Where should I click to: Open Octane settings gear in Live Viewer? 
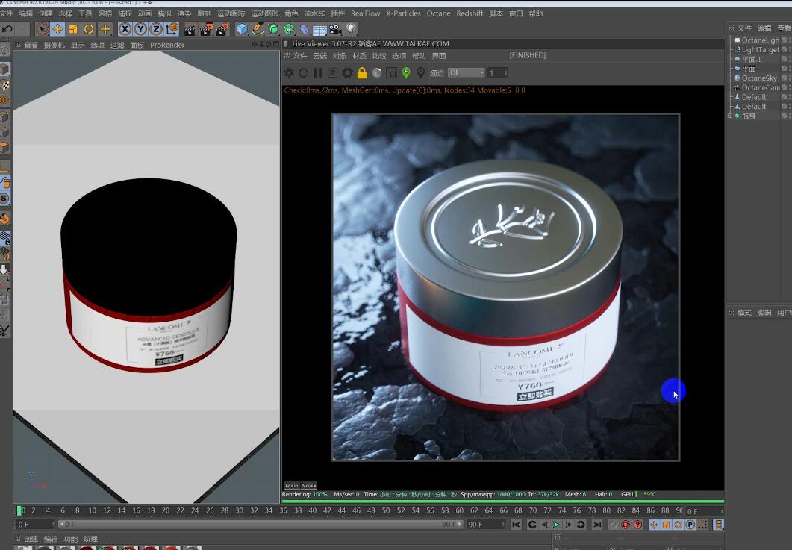pos(347,72)
